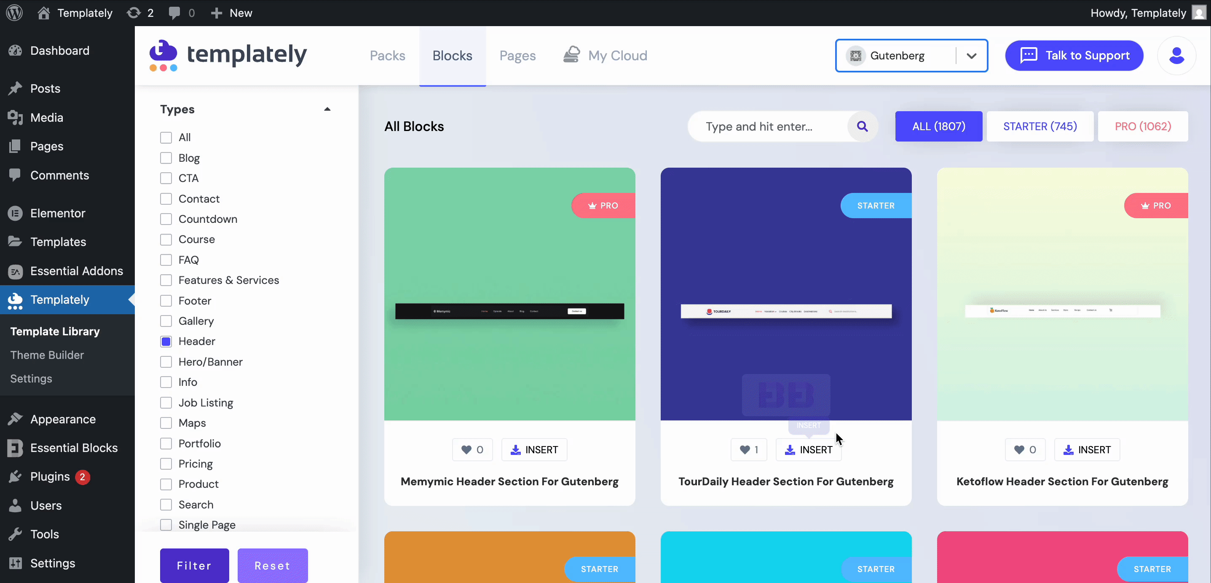Click the templately logo in header

pyautogui.click(x=228, y=56)
